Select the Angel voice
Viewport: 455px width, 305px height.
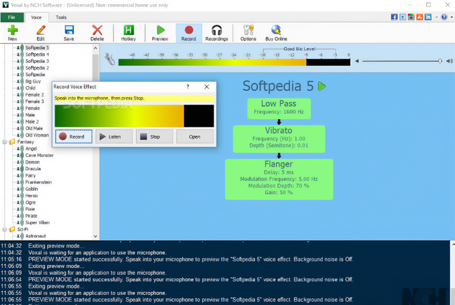click(x=31, y=148)
